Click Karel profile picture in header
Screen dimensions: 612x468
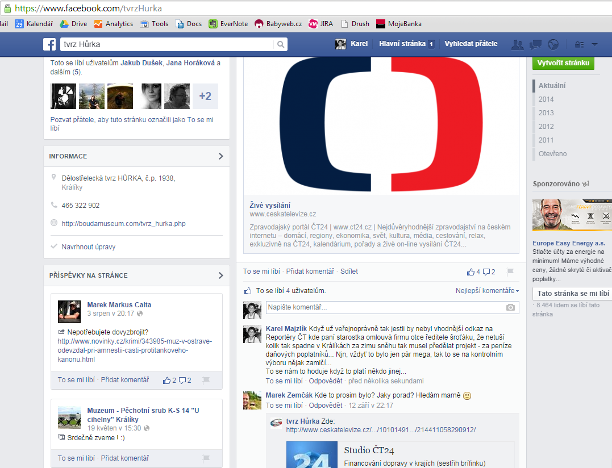point(341,44)
